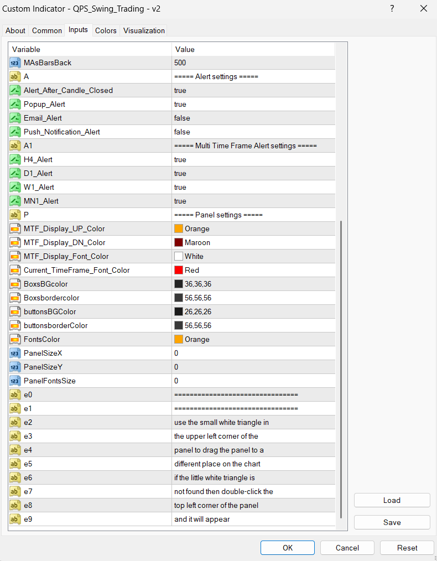This screenshot has width=437, height=561.
Task: Click the Maroon swatch for MTF_Display_DN_Color
Action: [179, 242]
